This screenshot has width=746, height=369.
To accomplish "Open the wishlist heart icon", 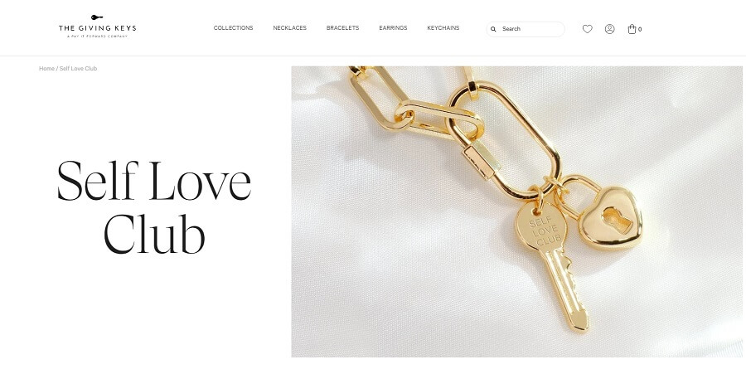I will 588,29.
